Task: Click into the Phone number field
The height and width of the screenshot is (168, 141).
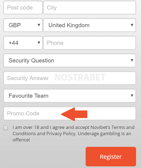Action: pos(90,43)
